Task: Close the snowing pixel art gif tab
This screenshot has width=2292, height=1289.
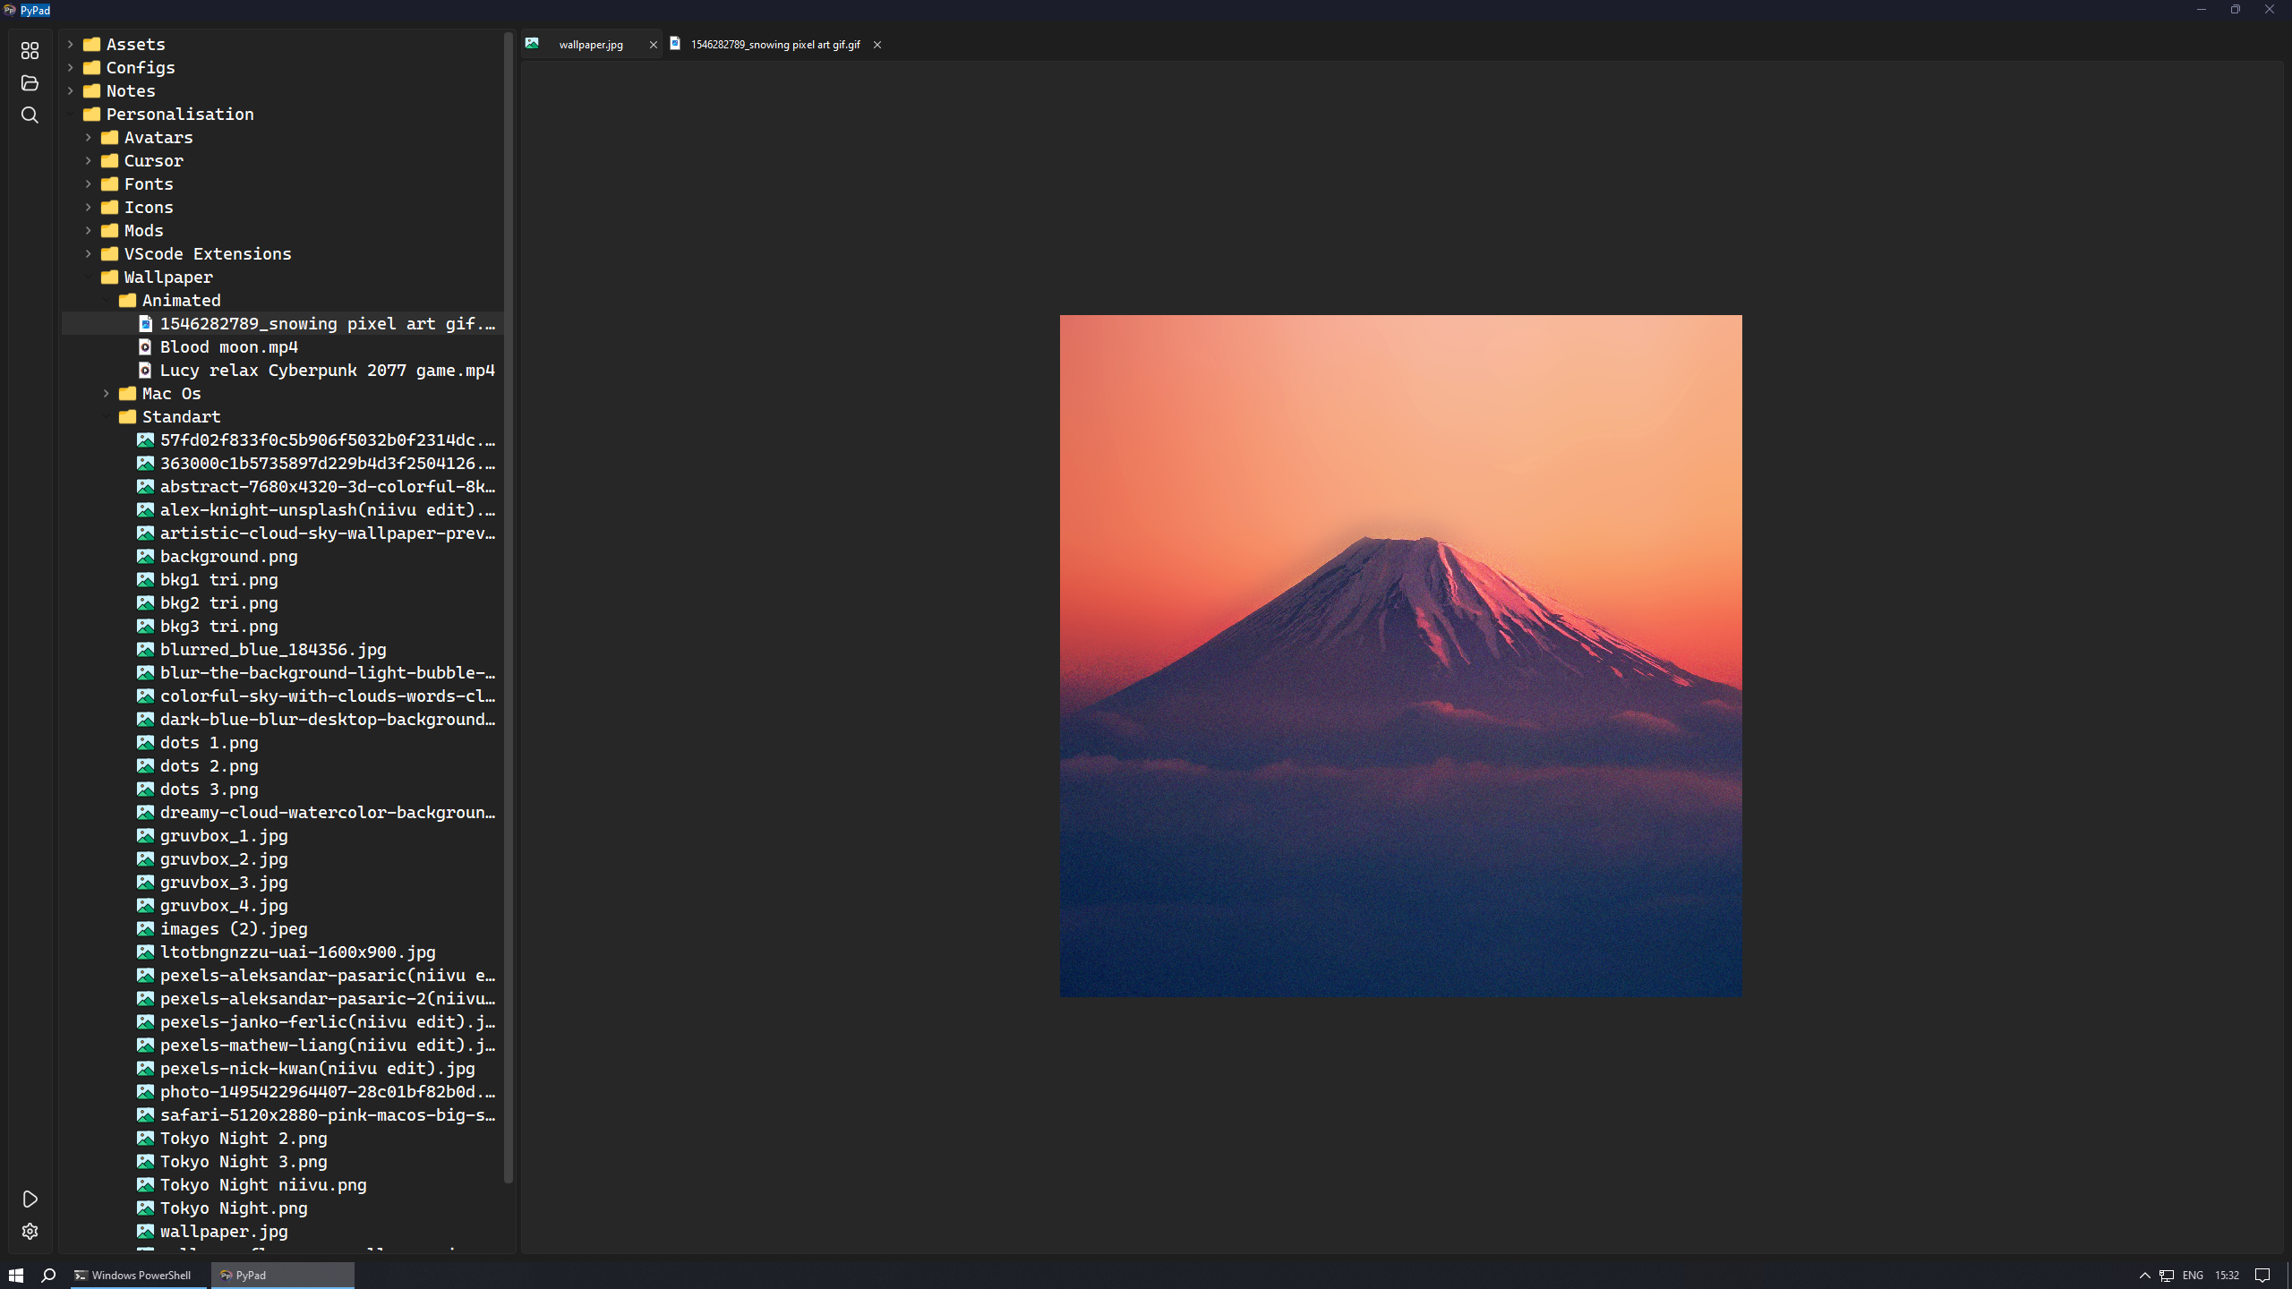Action: pos(877,45)
